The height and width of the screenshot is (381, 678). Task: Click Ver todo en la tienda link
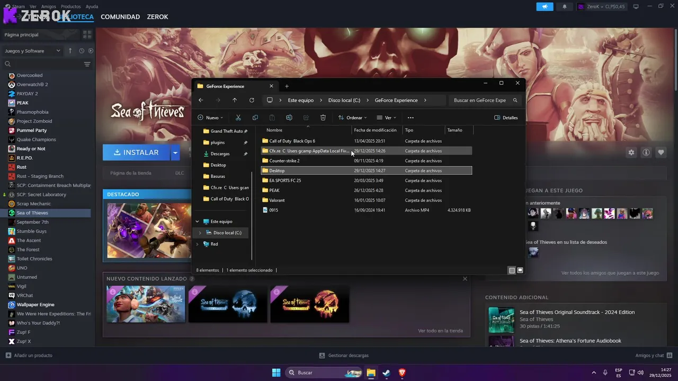coord(440,331)
